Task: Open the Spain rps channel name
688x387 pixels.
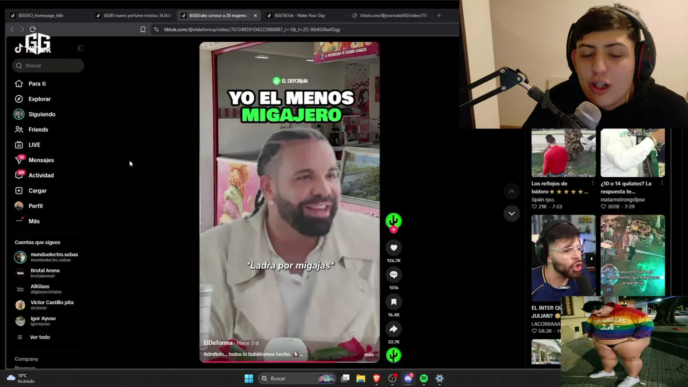Action: click(543, 200)
